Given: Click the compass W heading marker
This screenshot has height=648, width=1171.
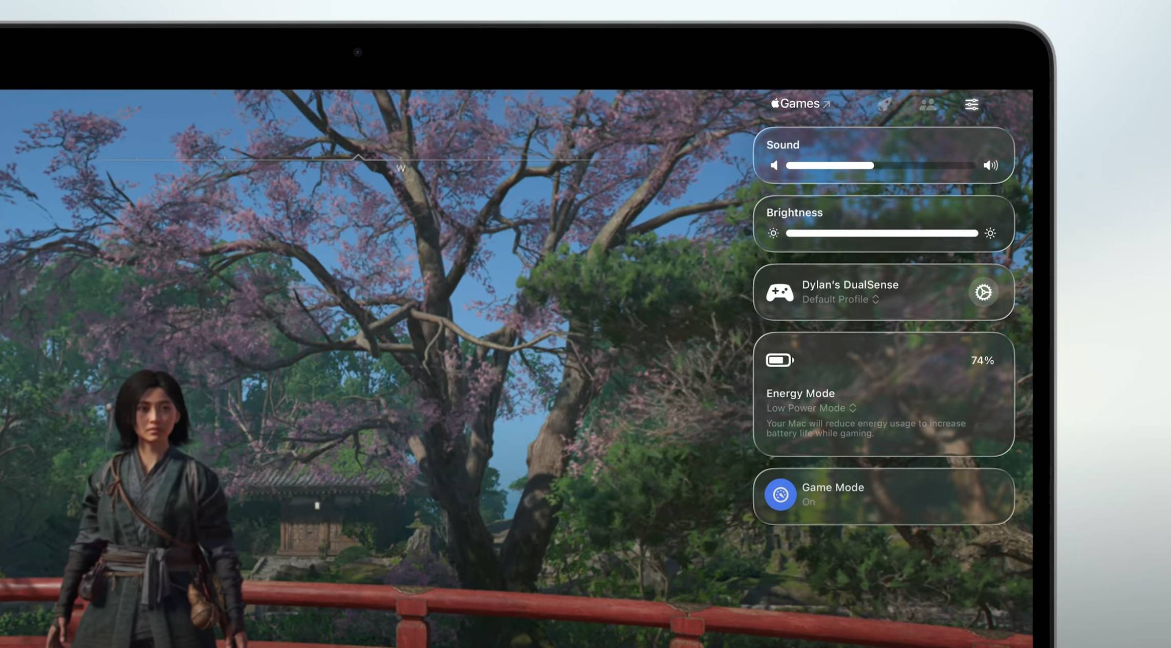Looking at the screenshot, I should point(401,168).
